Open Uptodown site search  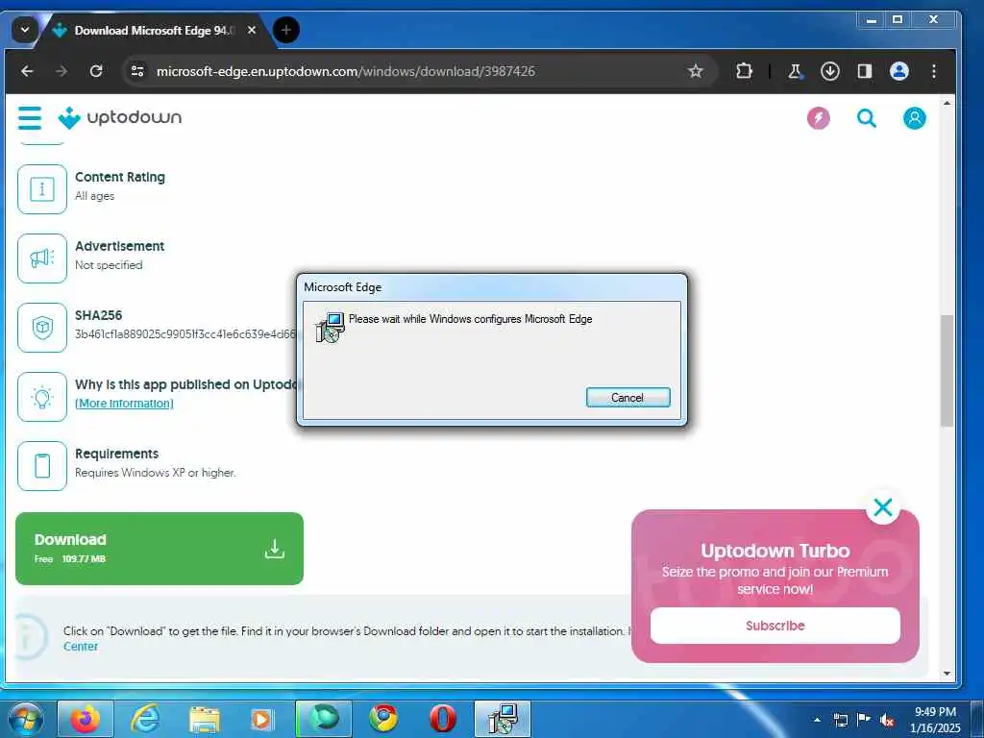pyautogui.click(x=867, y=117)
